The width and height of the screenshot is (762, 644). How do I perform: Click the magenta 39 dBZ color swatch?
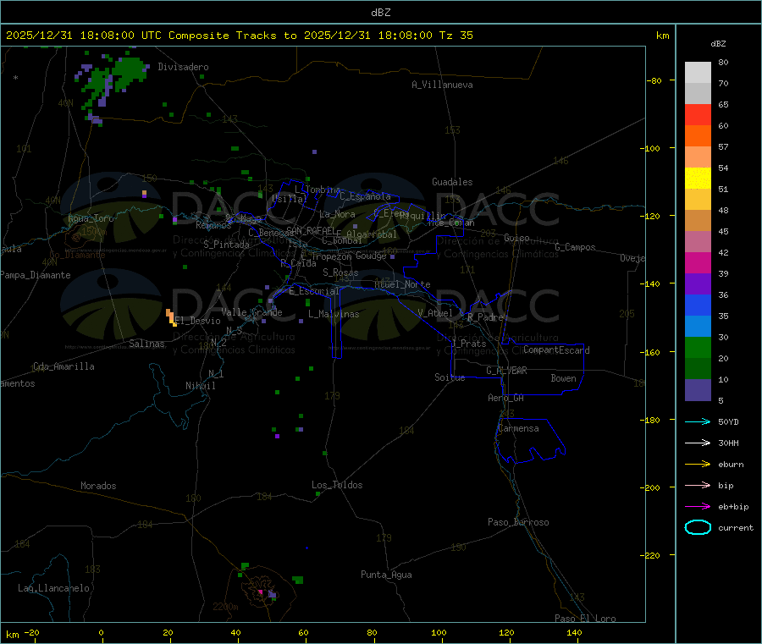click(x=698, y=262)
